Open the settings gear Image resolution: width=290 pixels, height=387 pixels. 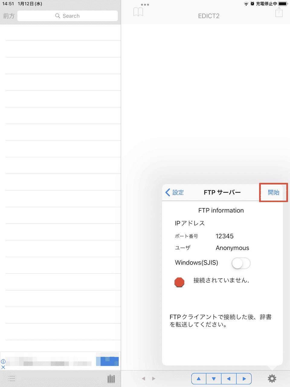pyautogui.click(x=272, y=378)
